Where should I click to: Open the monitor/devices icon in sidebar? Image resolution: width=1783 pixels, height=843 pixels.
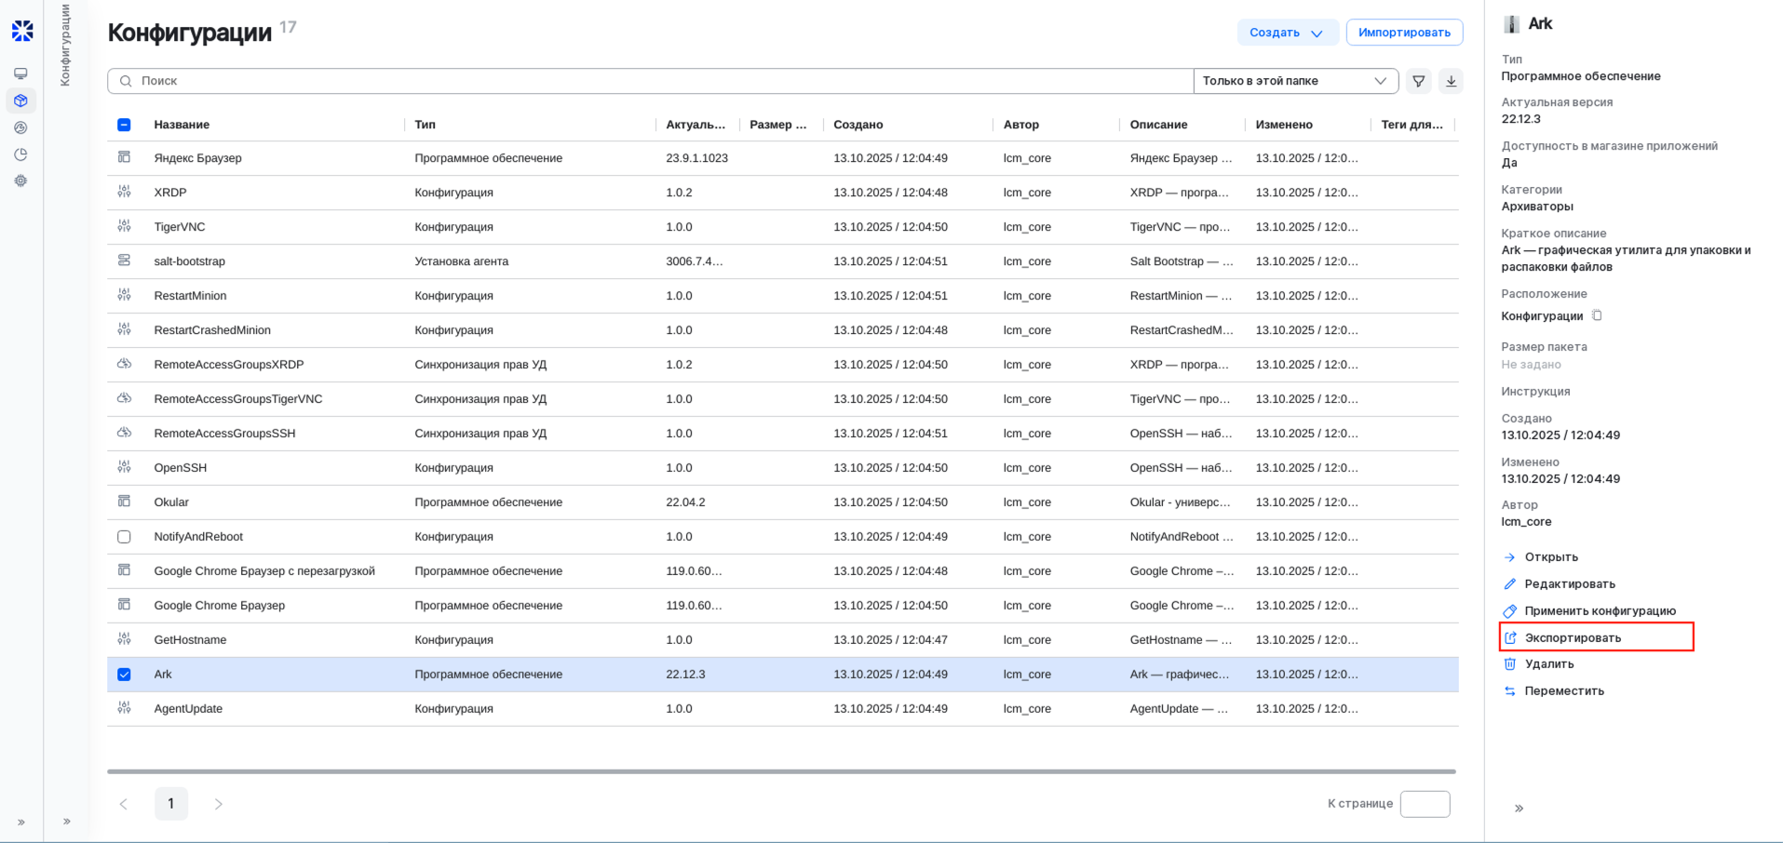pos(20,73)
